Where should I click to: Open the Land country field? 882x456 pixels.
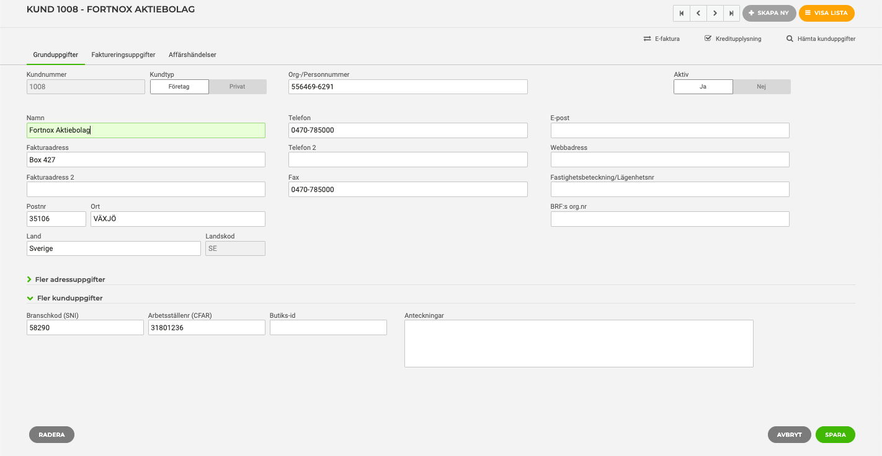114,248
